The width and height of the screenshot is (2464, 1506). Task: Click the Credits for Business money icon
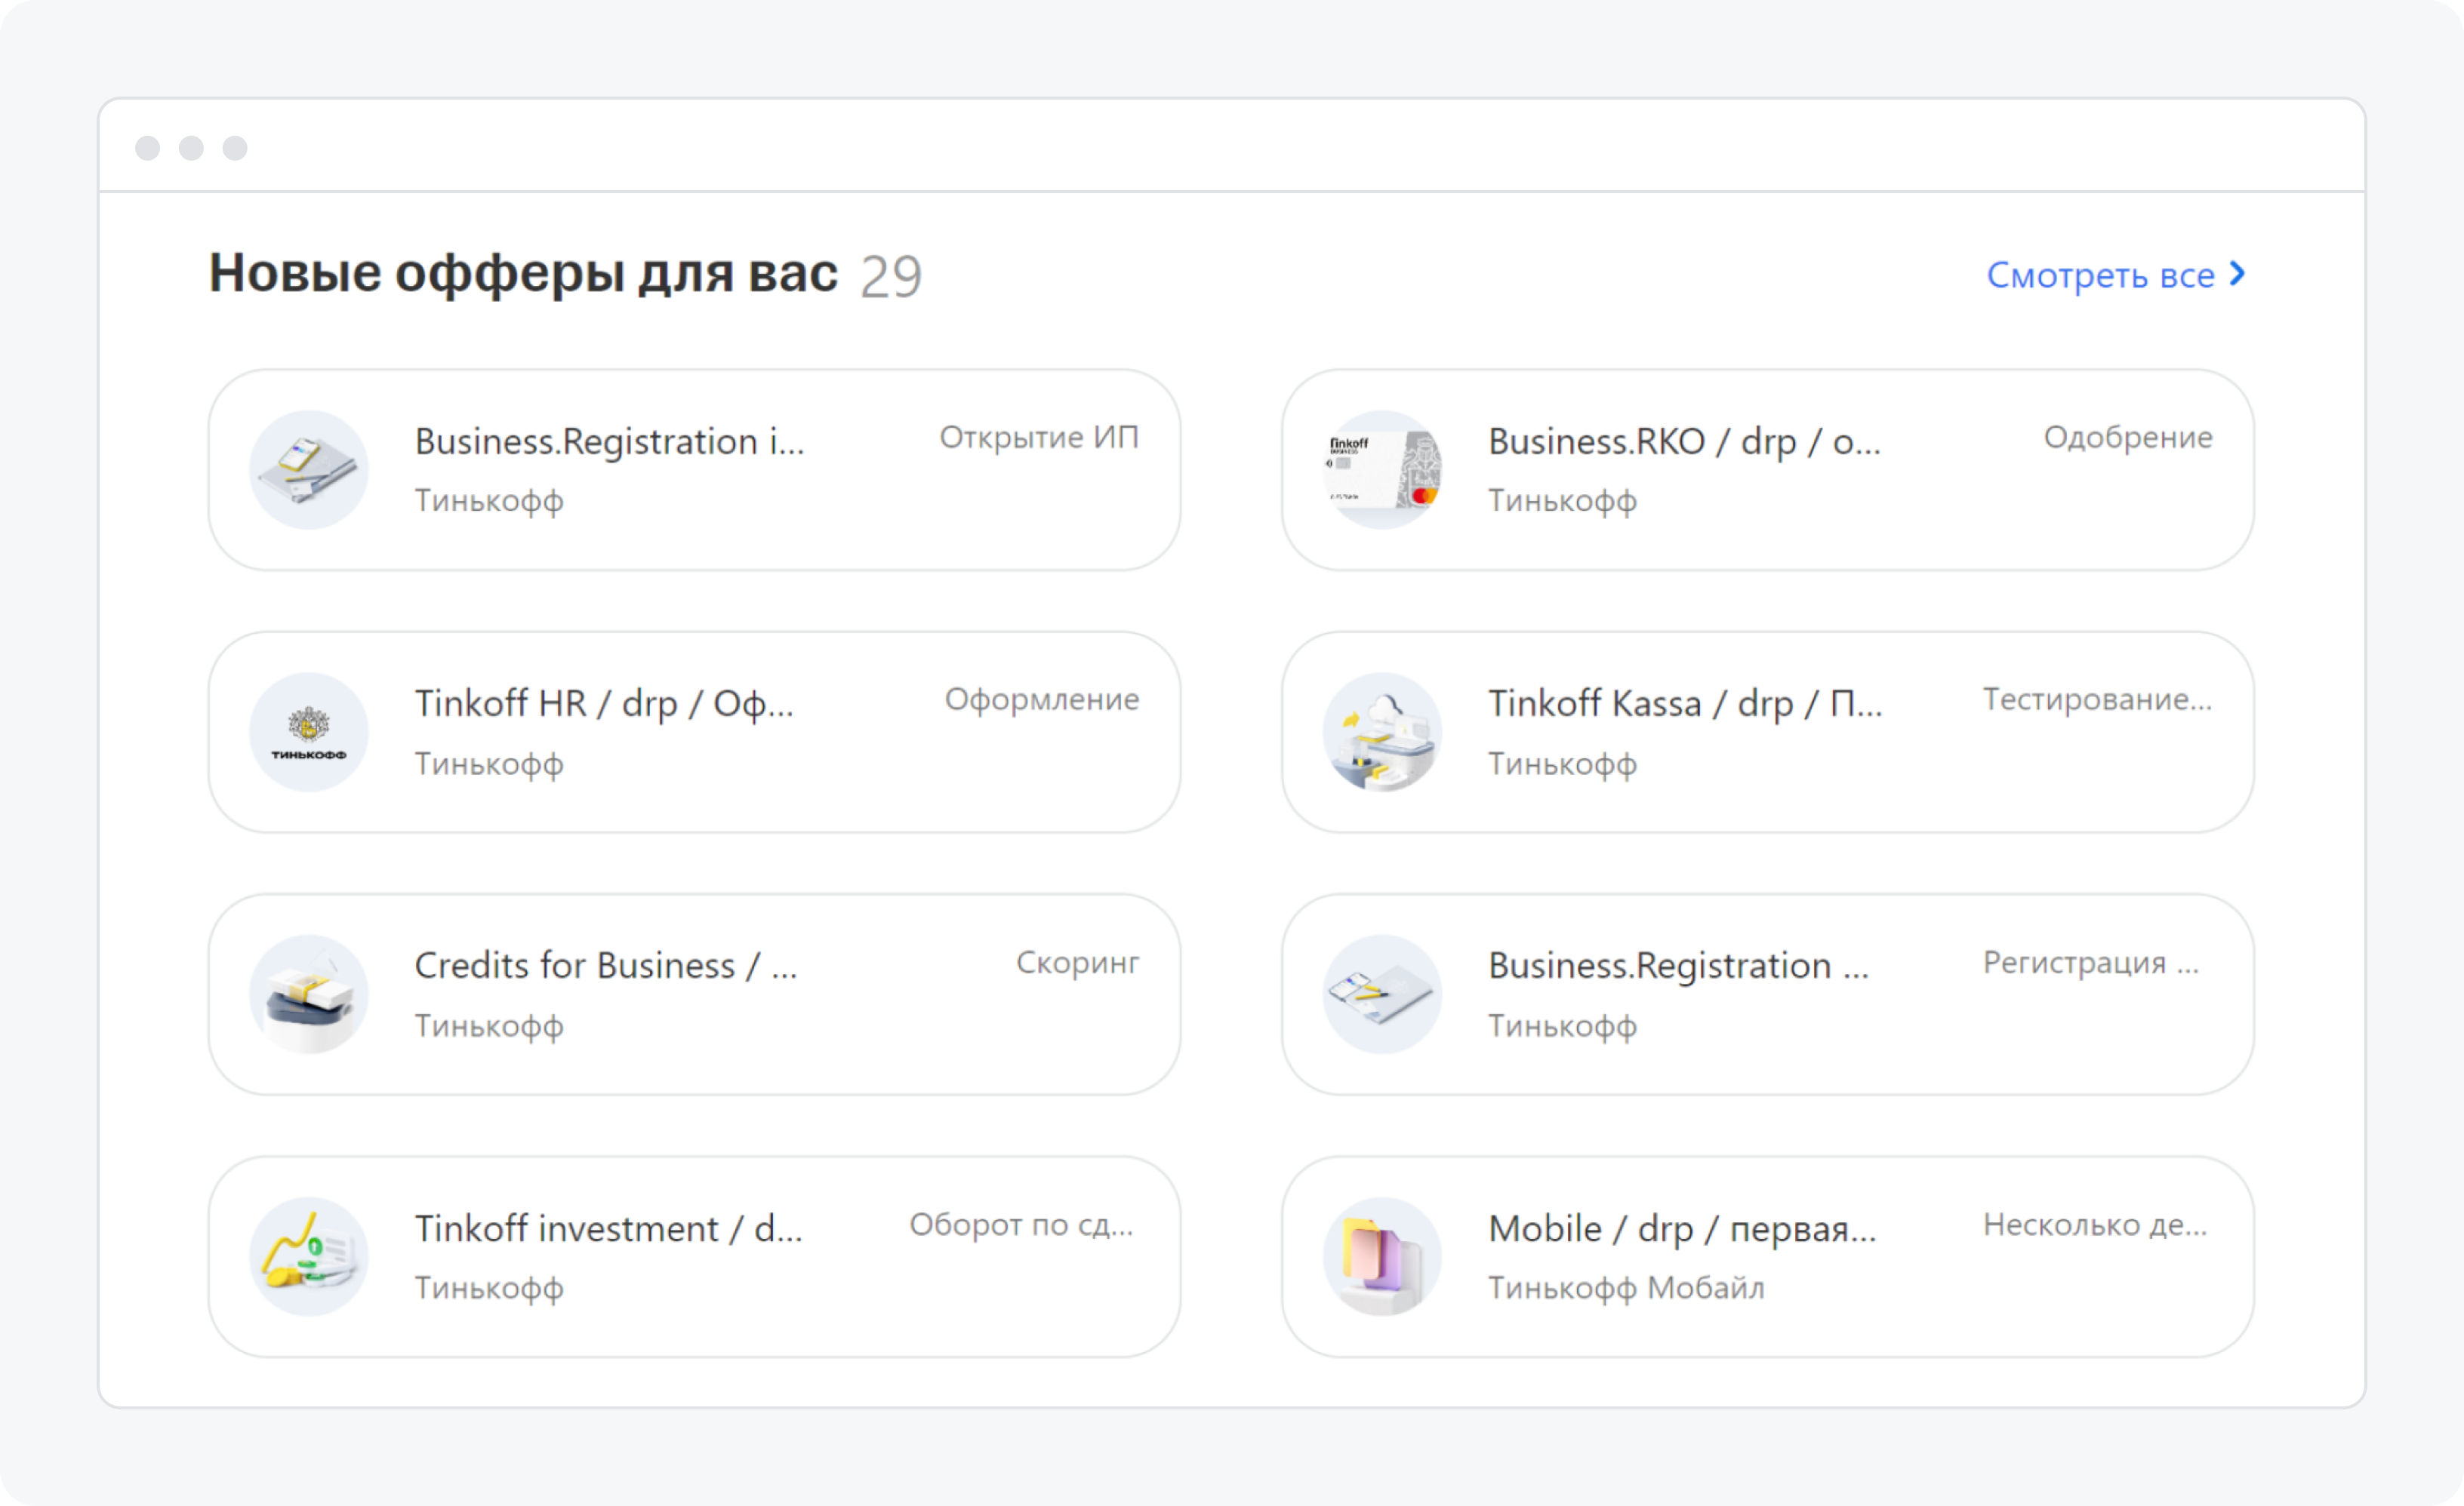pos(309,994)
